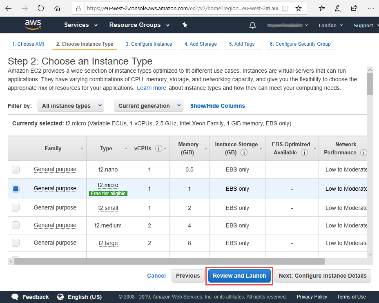The image size is (379, 303).
Task: Click the scrollbar left arrow
Action: coord(11,261)
